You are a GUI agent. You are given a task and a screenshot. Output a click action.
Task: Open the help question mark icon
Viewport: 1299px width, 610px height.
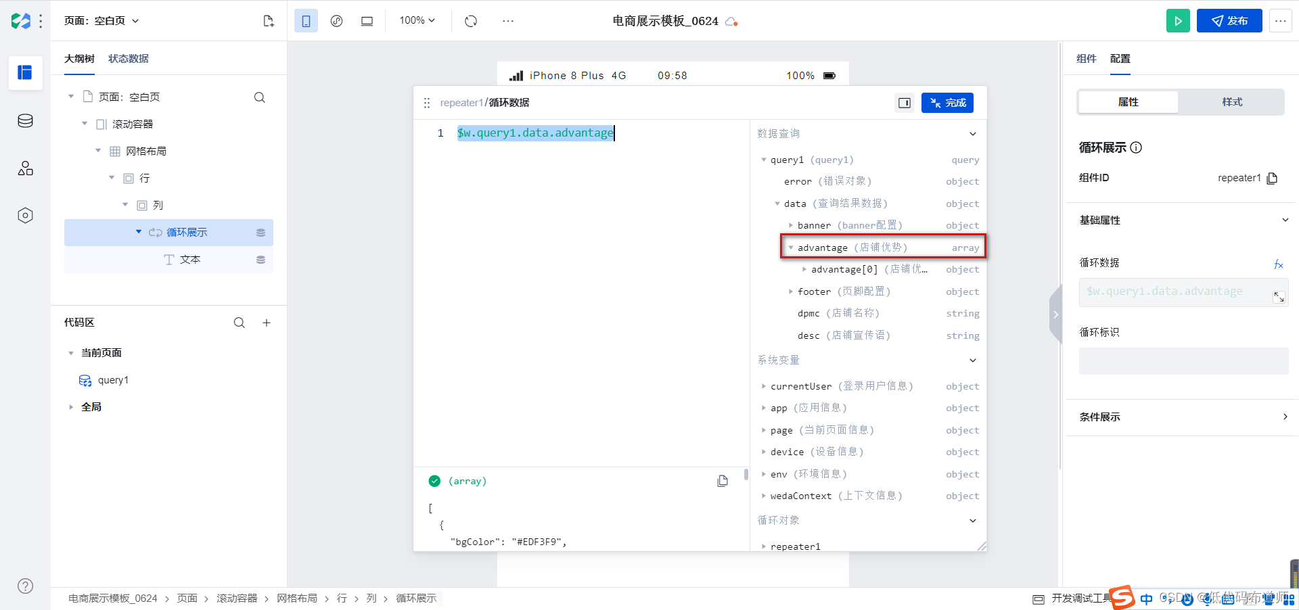tap(25, 586)
